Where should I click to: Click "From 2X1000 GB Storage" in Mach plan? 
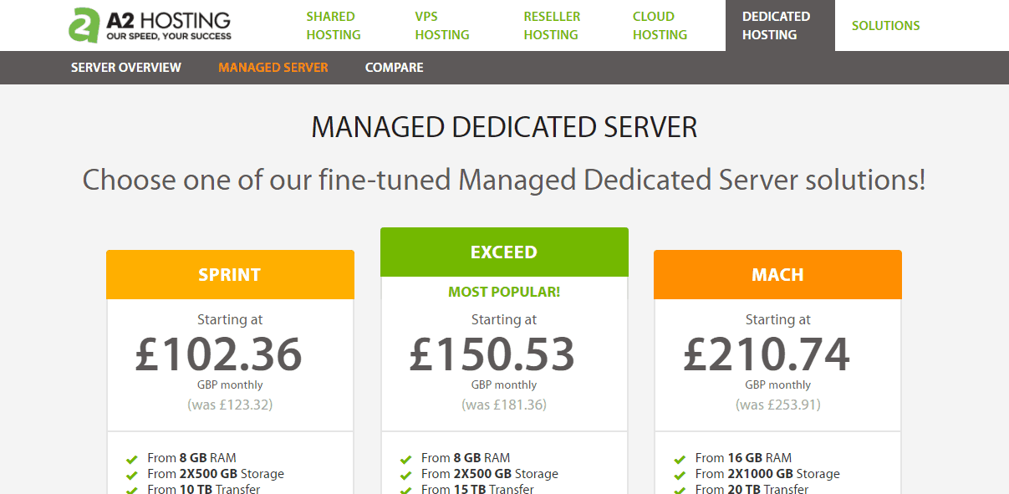767,474
